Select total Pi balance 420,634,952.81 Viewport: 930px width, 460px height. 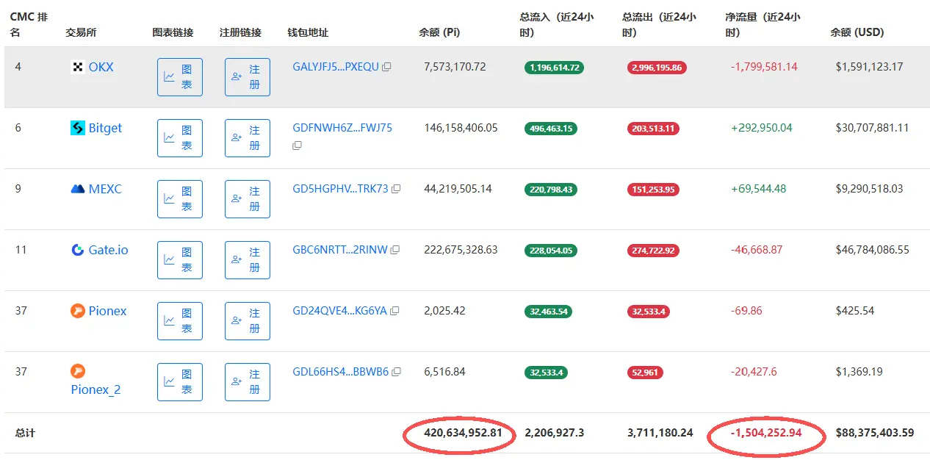tap(463, 433)
